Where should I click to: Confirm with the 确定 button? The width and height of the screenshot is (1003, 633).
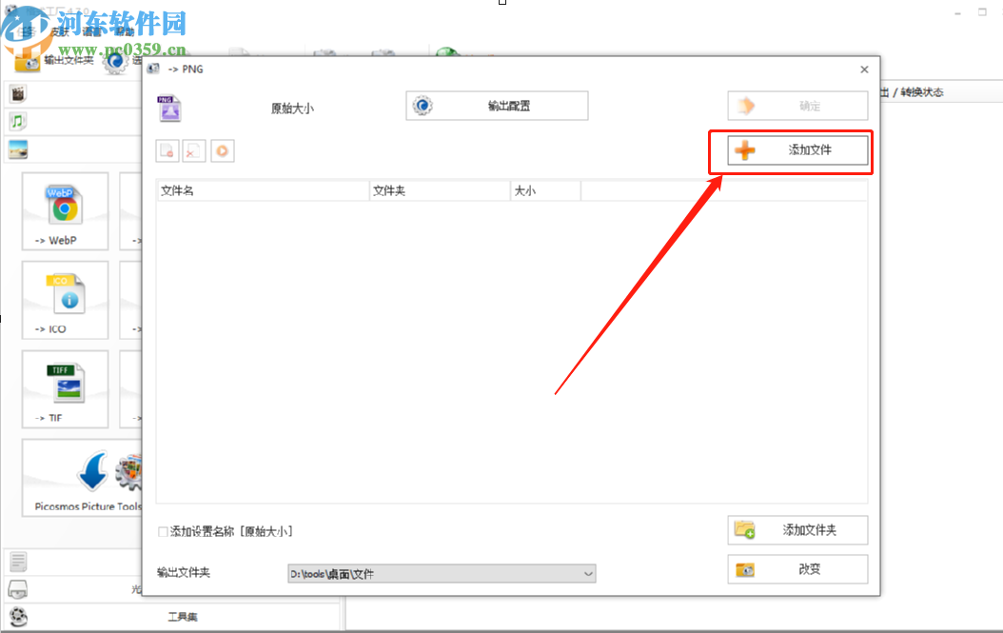(x=797, y=106)
